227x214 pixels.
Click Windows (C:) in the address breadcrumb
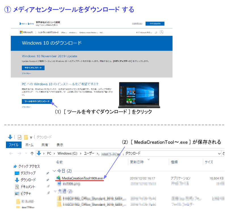(x=67, y=153)
